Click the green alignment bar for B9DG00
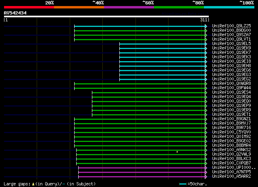This screenshot has width=258, height=187. pyautogui.click(x=140, y=31)
